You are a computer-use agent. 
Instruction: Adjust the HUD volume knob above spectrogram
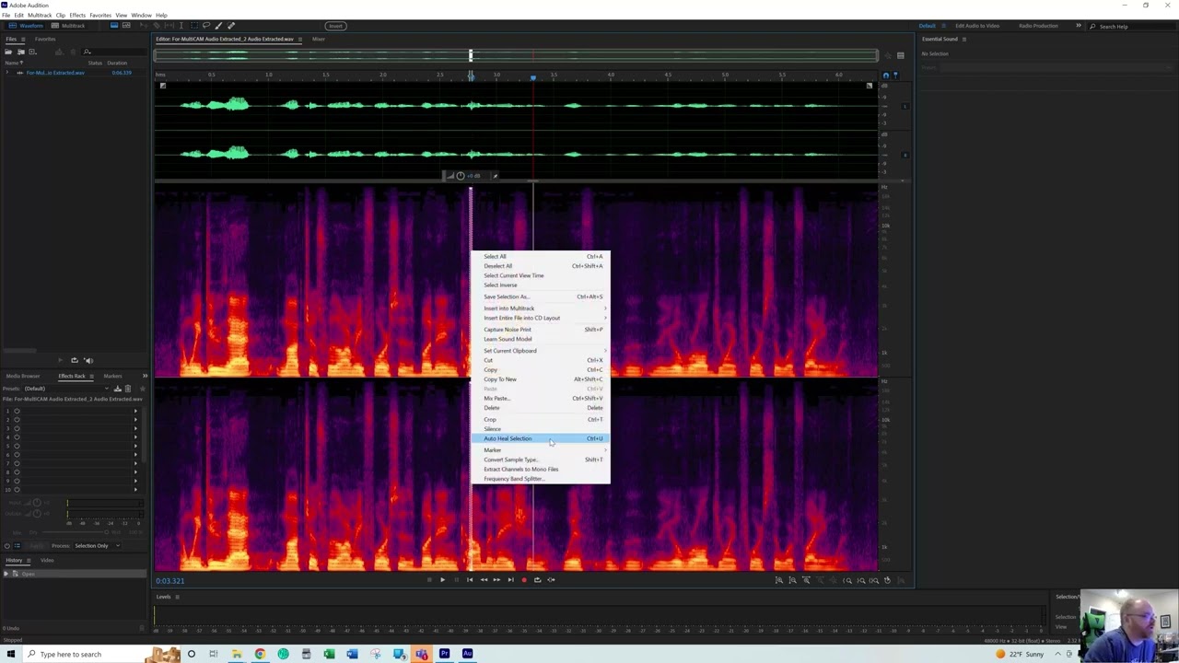(461, 176)
